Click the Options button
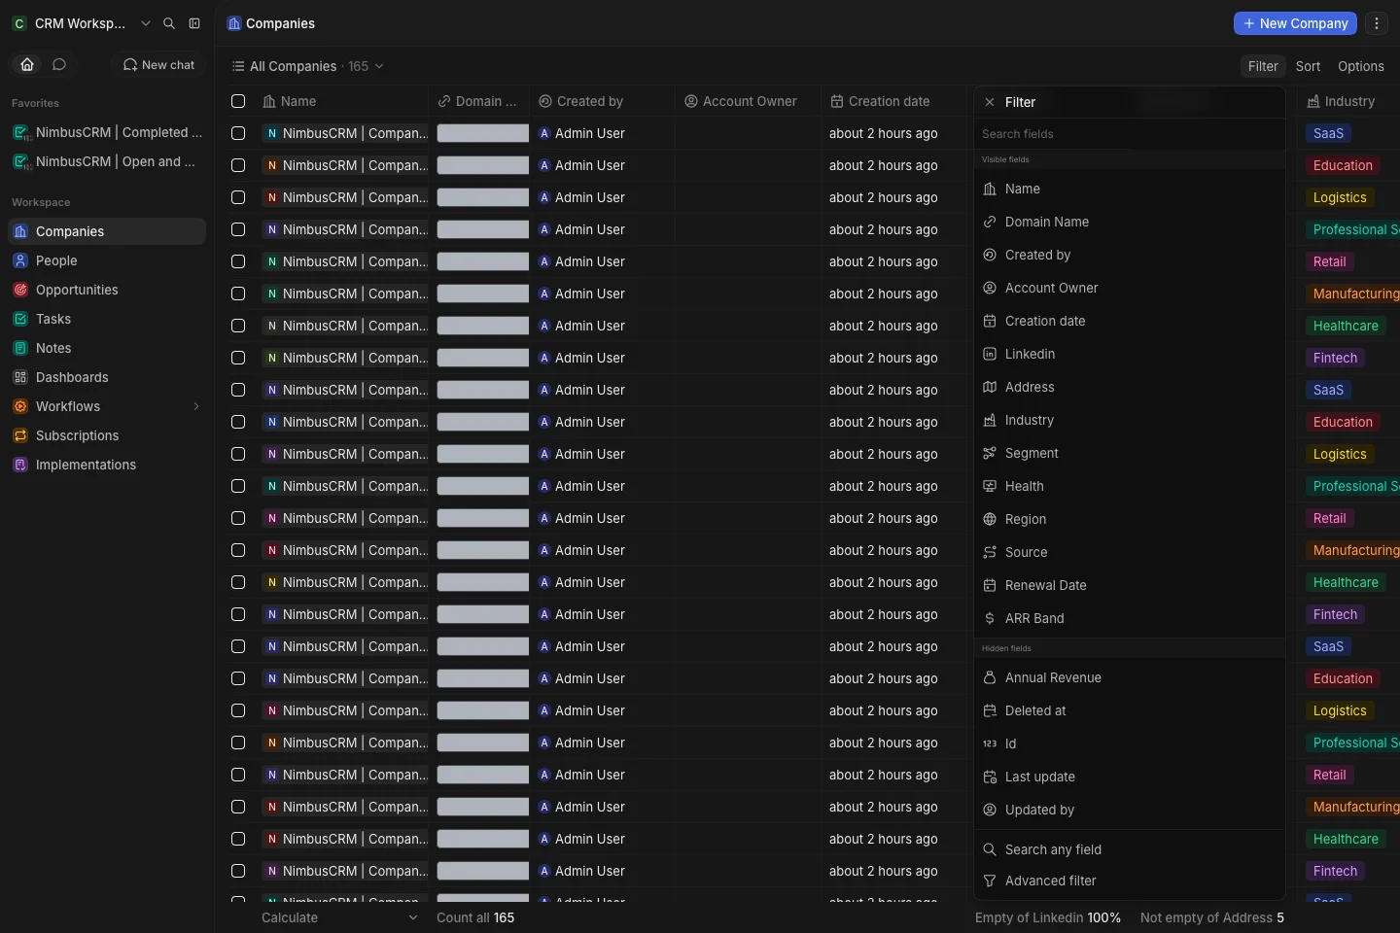 pyautogui.click(x=1360, y=66)
